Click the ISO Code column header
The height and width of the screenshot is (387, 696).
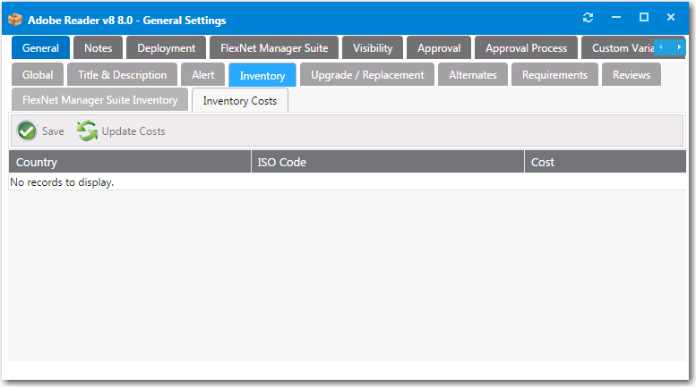(x=387, y=162)
